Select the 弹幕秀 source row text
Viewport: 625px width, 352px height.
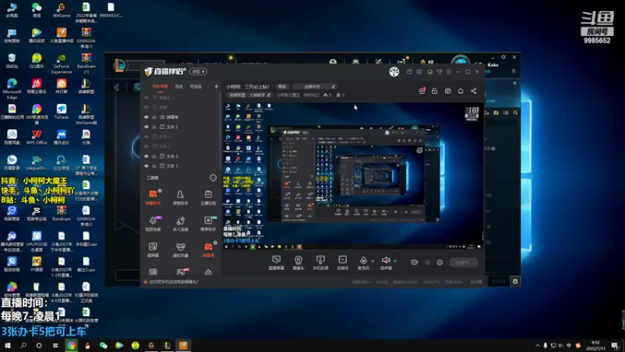[x=172, y=117]
